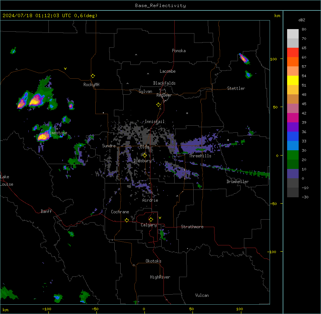Click the green echo southeast of Calgary
Viewport: 321px width, 314px height.
[162, 235]
